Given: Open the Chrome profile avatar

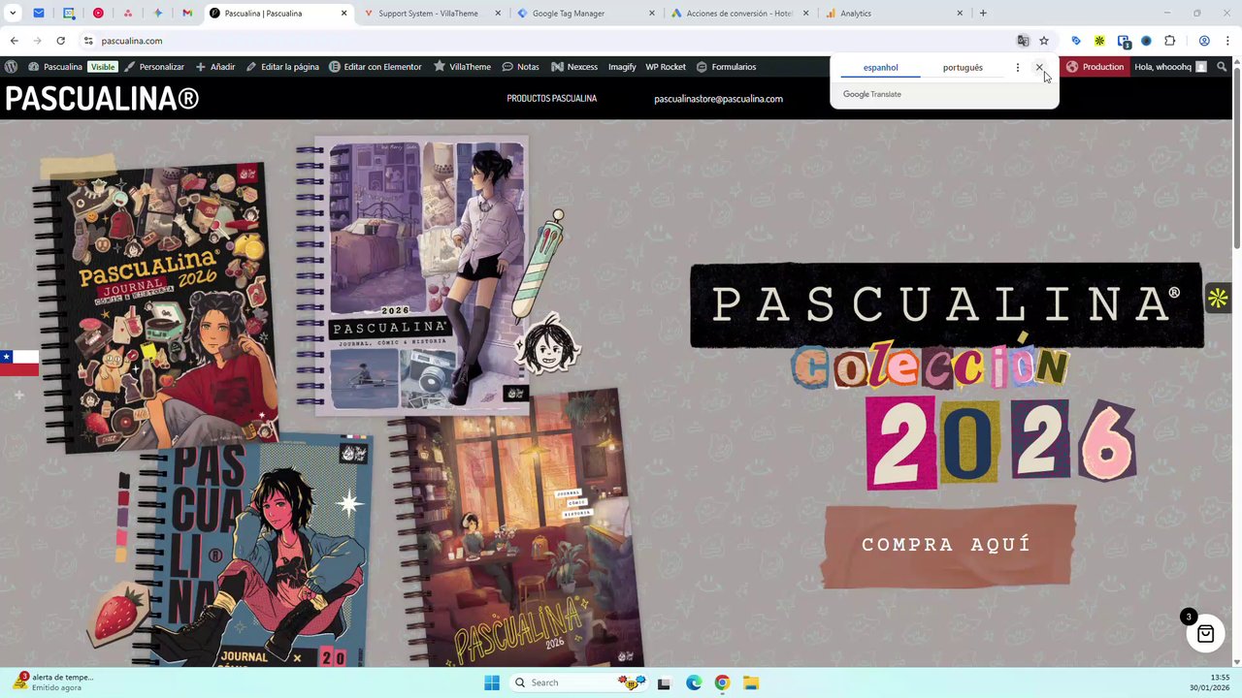Looking at the screenshot, I should (x=1204, y=41).
